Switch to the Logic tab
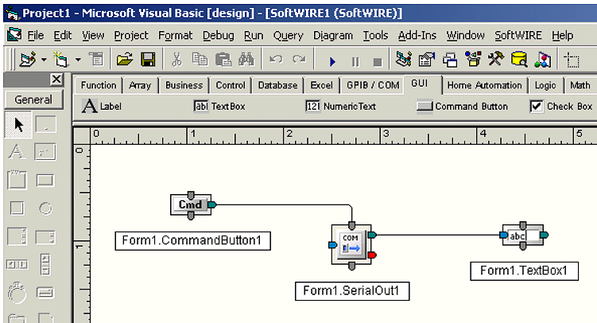597x323 pixels. 545,85
